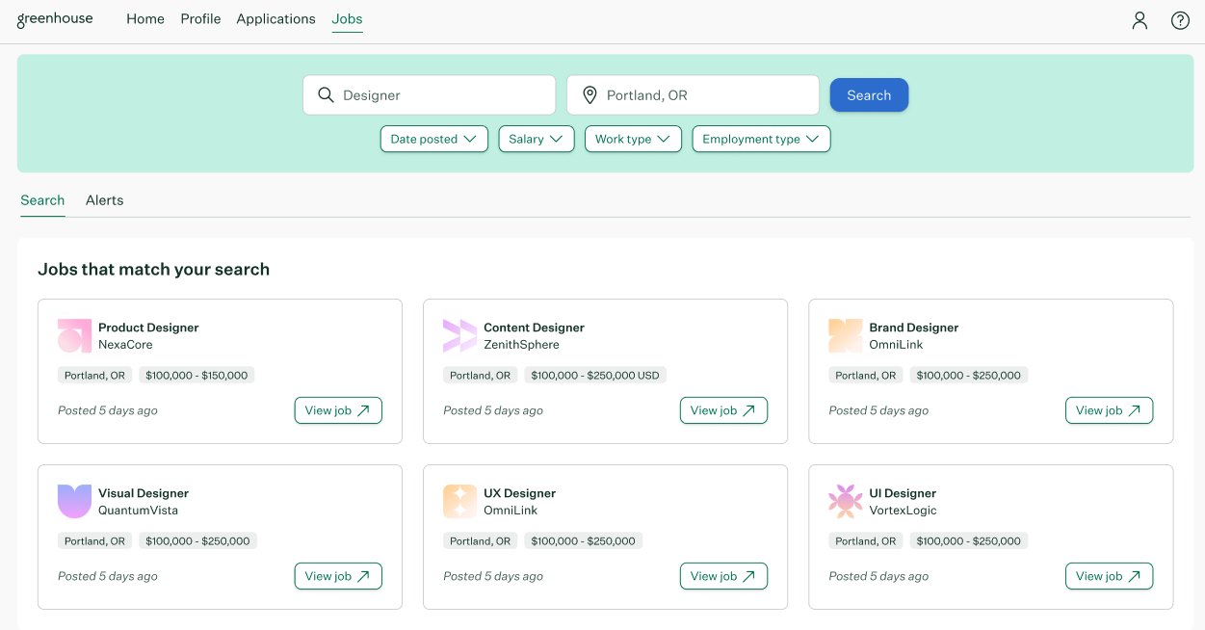This screenshot has height=630, width=1205.
Task: Click the VortexLogic company name
Action: 903,511
